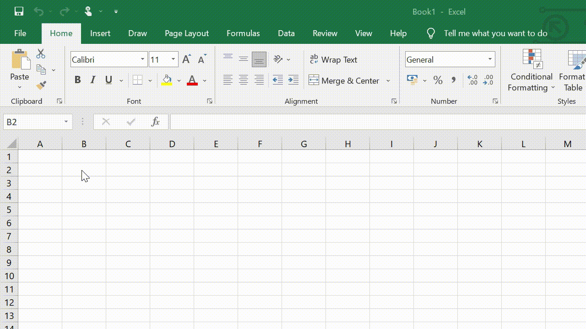
Task: Select column D header
Action: (x=172, y=144)
